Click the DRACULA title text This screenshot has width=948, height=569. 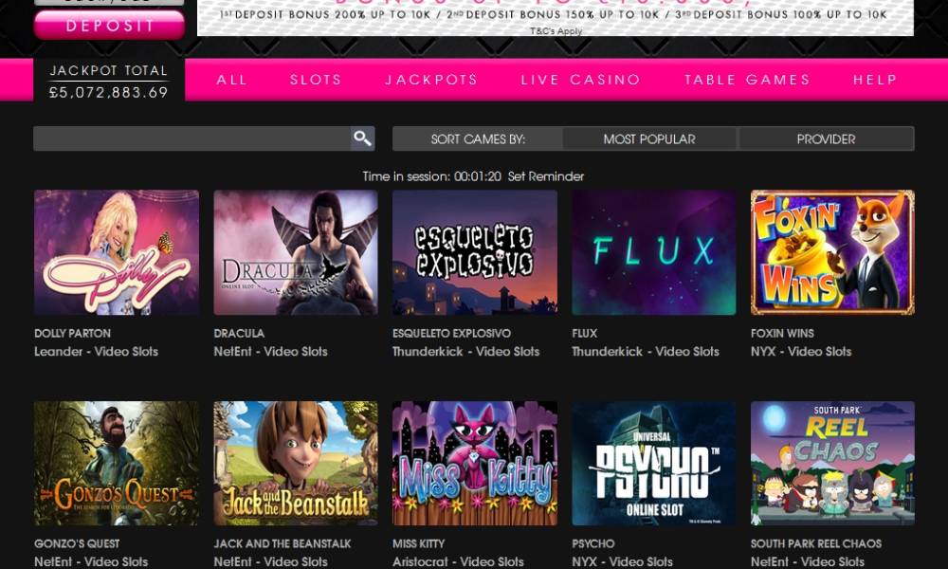pos(239,333)
